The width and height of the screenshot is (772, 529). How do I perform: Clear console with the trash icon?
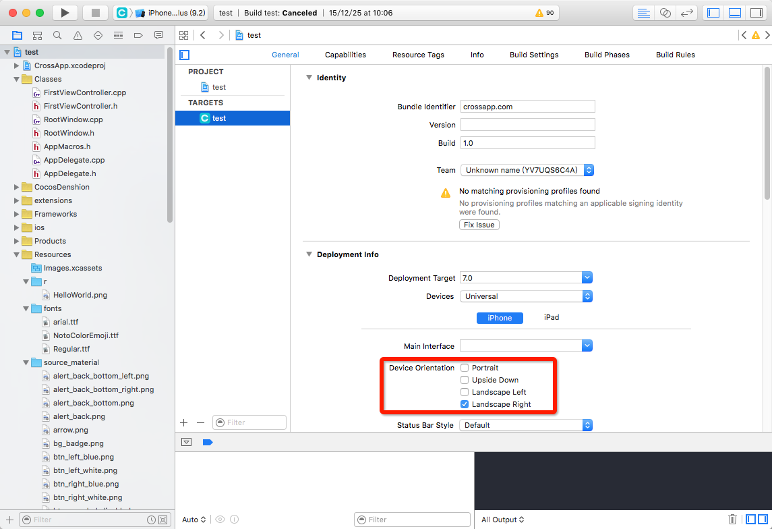(x=732, y=519)
